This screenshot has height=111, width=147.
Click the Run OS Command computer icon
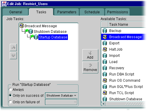(105, 81)
